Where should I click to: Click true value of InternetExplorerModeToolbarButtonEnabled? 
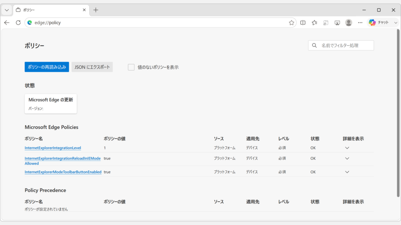107,172
